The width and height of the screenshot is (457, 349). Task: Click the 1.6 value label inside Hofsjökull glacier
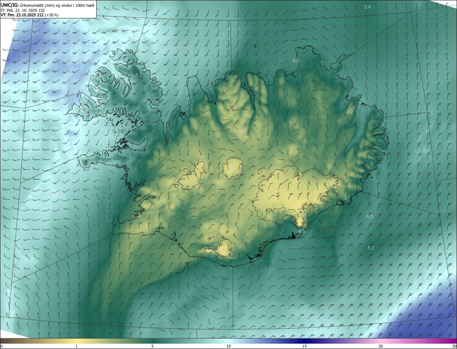pos(231,169)
